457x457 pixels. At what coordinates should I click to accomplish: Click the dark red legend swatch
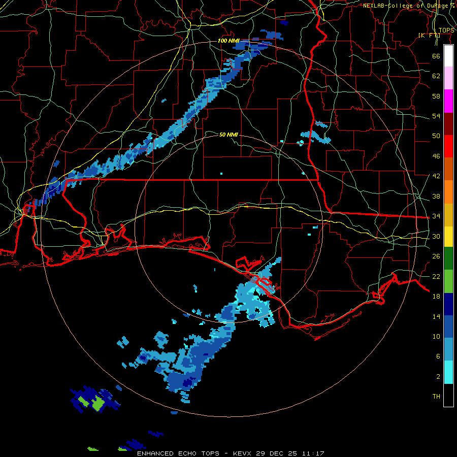[x=448, y=124]
